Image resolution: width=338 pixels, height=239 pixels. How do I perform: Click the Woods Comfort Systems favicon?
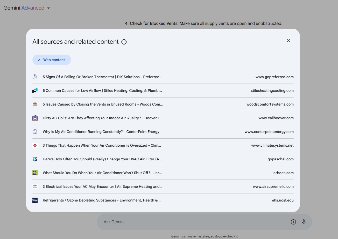tap(35, 104)
